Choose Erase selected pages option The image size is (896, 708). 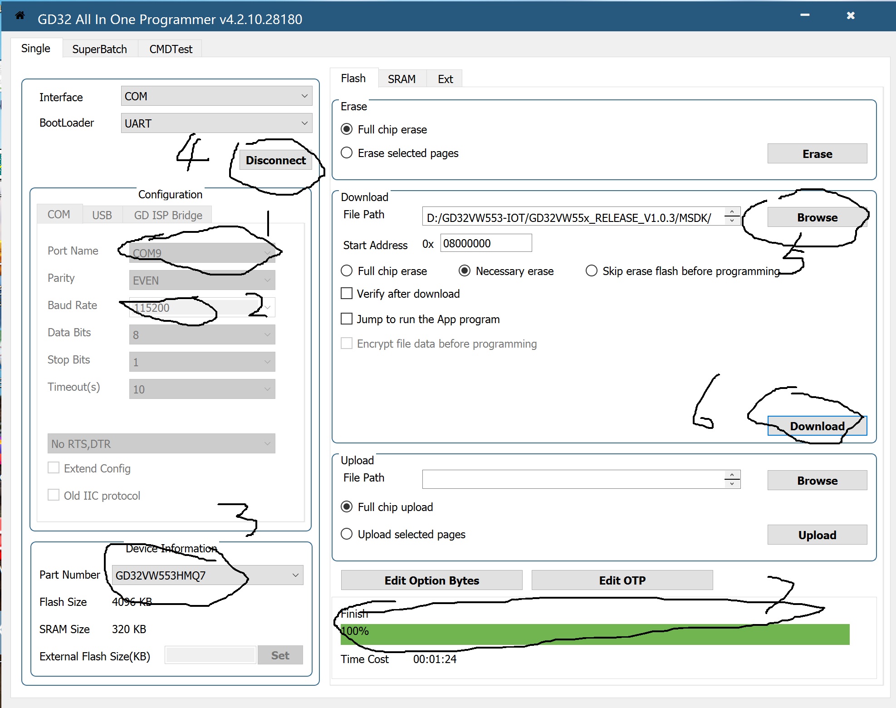tap(347, 153)
